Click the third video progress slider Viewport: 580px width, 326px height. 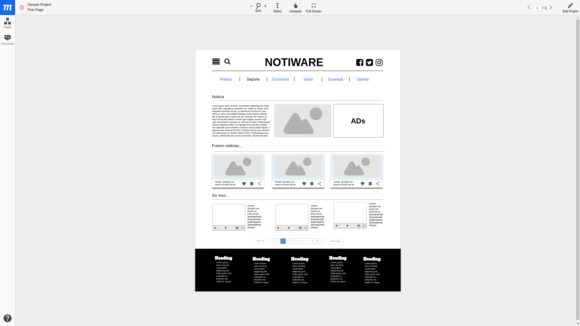pos(348,226)
